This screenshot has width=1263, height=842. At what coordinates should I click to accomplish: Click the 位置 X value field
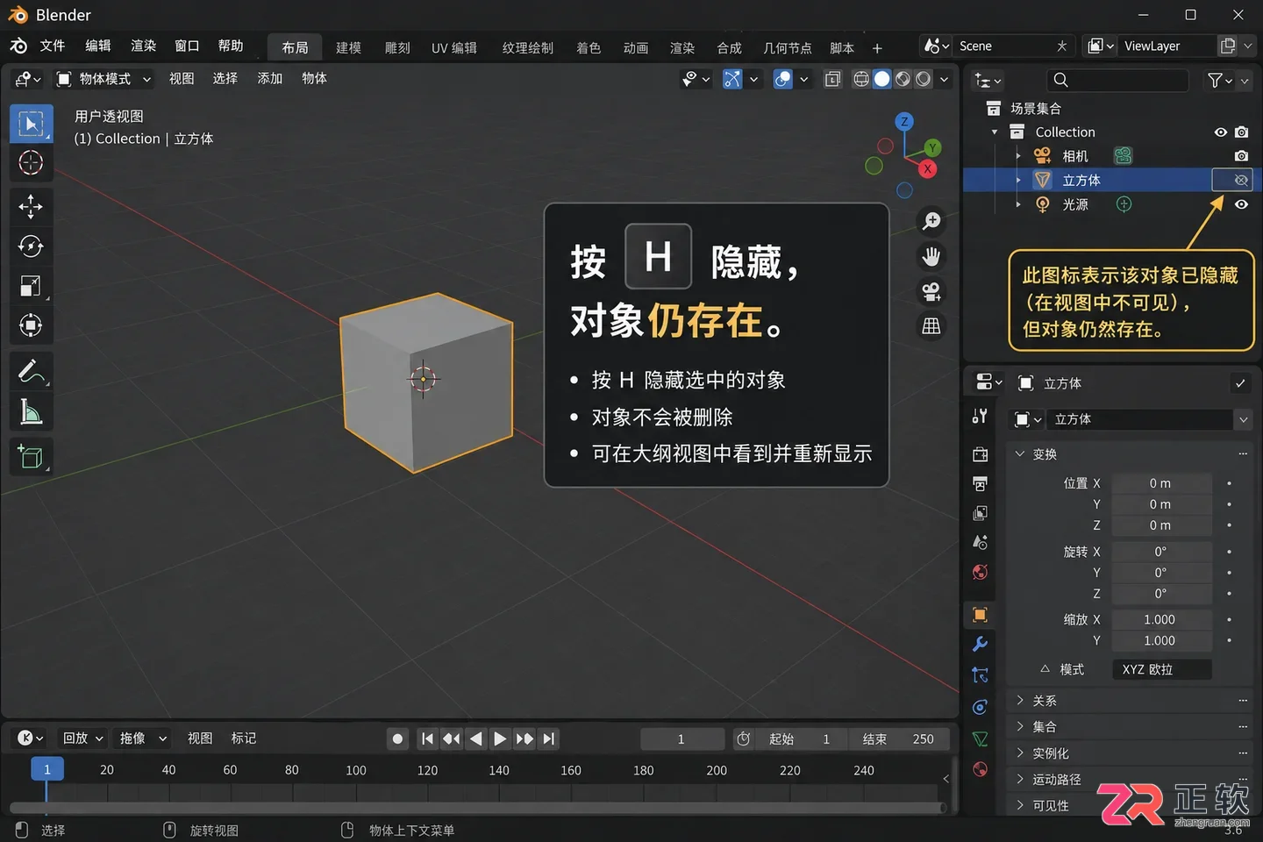coord(1160,483)
